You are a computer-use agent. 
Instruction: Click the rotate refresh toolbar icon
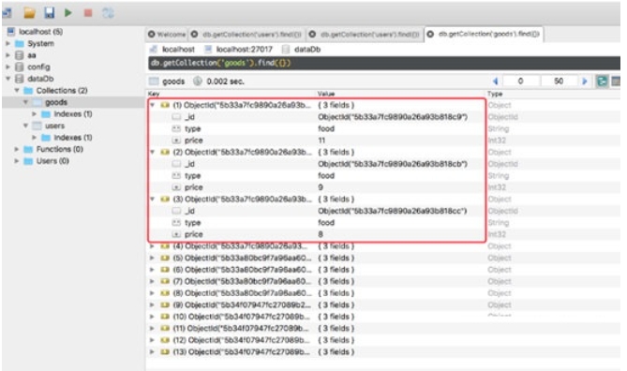point(108,13)
